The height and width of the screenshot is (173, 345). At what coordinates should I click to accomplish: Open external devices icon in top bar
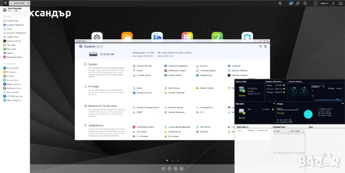coord(298,3)
